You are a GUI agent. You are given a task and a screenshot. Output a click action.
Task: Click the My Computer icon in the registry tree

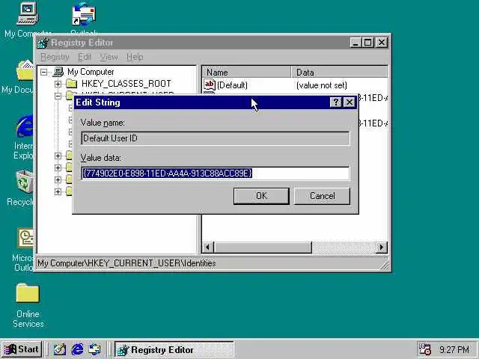(58, 72)
